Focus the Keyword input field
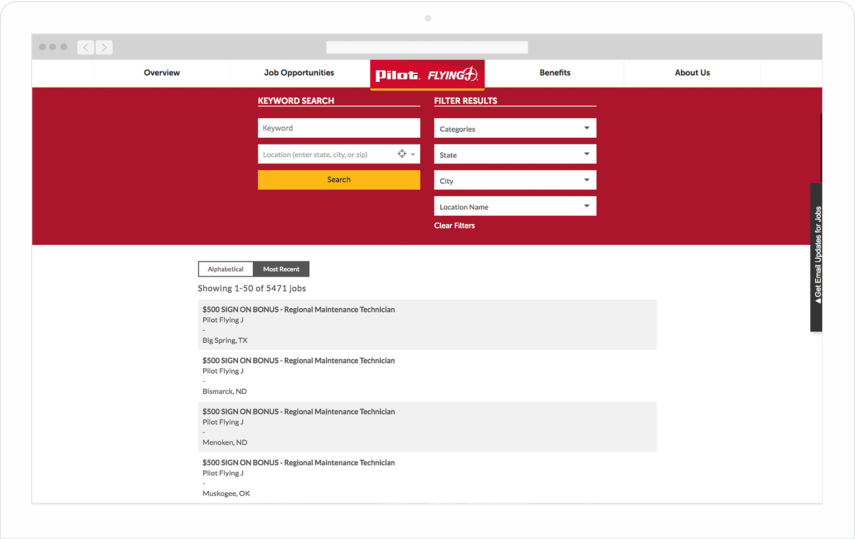Screen dimensions: 855x539 tap(339, 128)
